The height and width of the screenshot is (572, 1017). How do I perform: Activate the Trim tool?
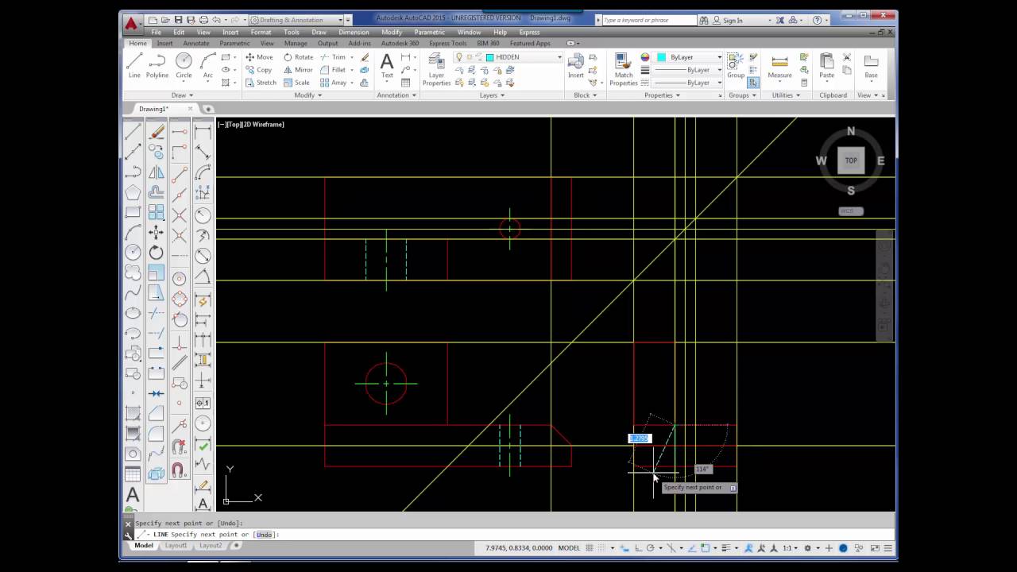[333, 57]
